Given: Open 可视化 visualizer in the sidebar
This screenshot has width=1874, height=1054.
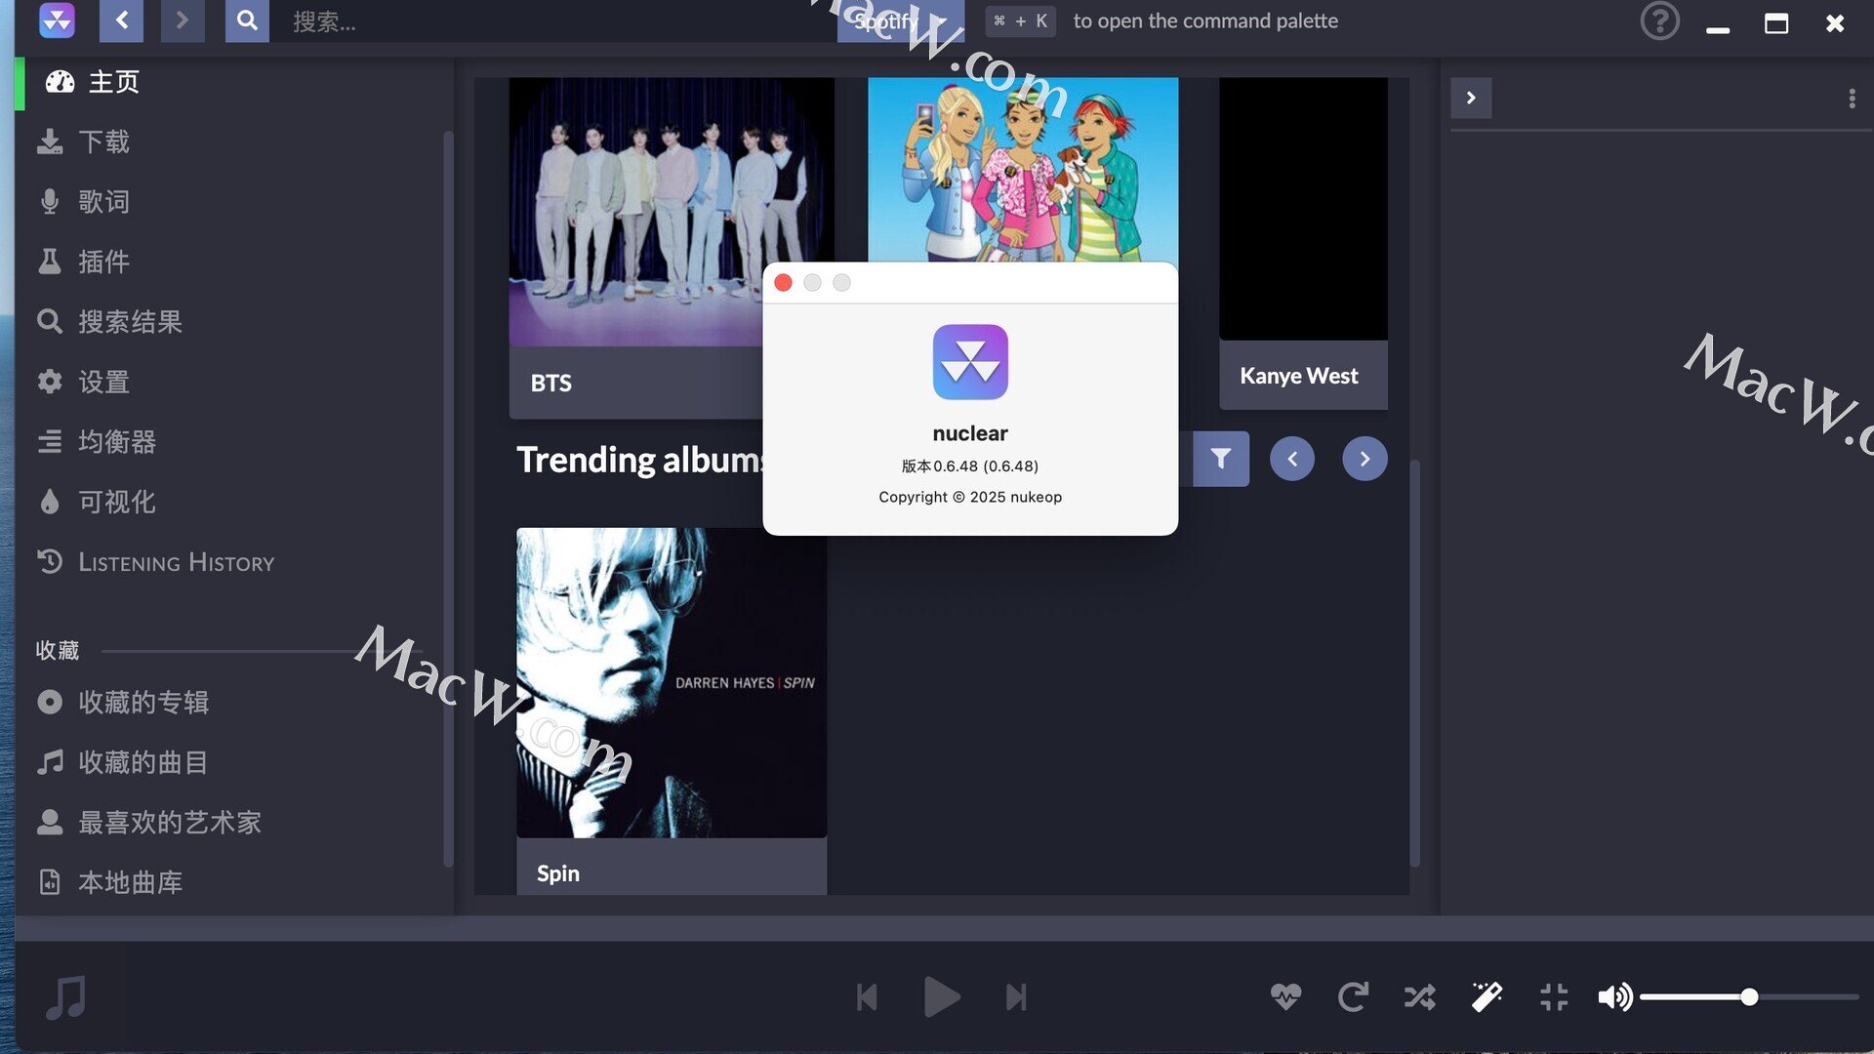Looking at the screenshot, I should pos(234,502).
